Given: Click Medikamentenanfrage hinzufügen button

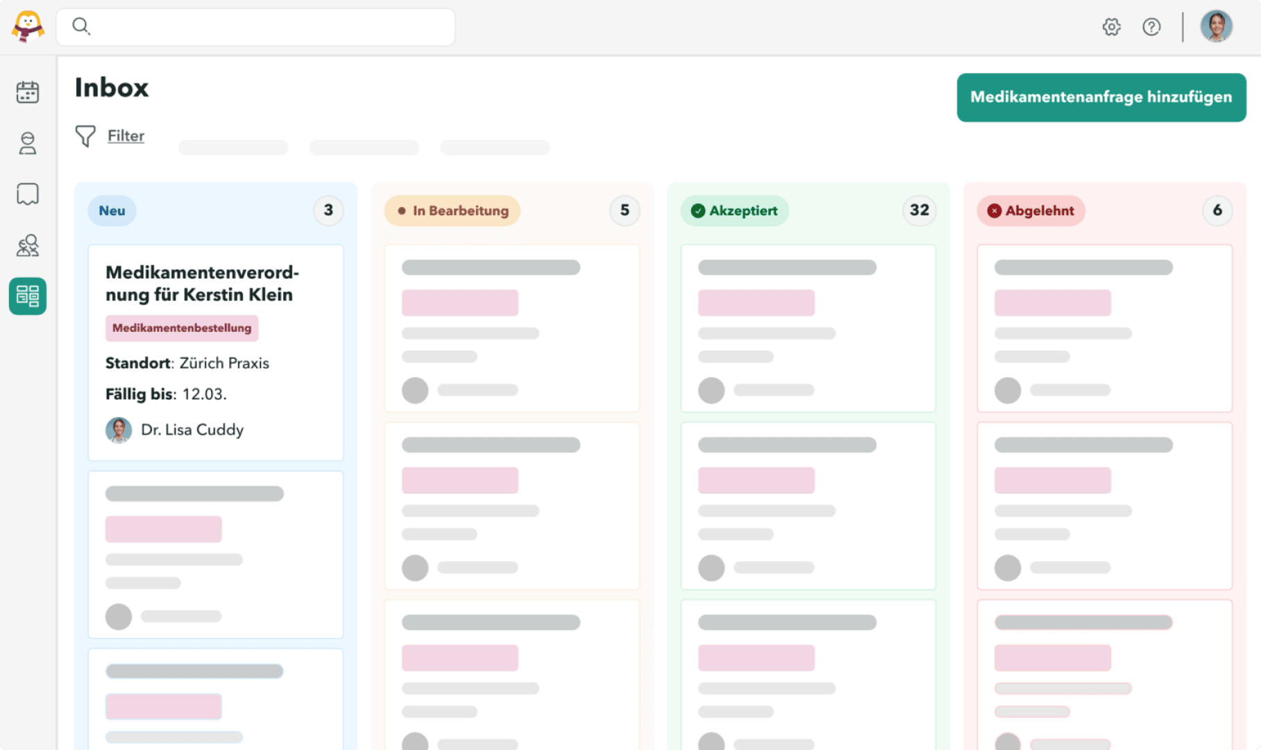Looking at the screenshot, I should click(x=1101, y=97).
